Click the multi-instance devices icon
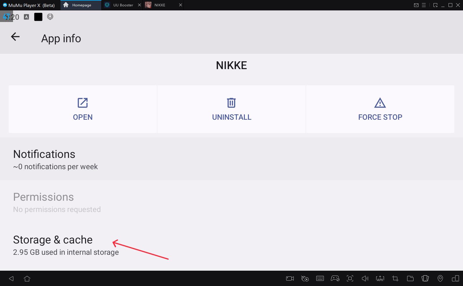 tap(455, 278)
